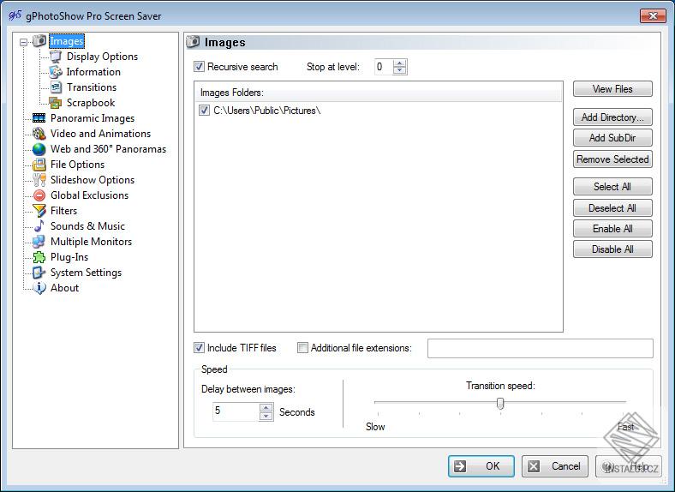The width and height of the screenshot is (675, 492).
Task: Click the Filters funnel icon
Action: (x=39, y=211)
